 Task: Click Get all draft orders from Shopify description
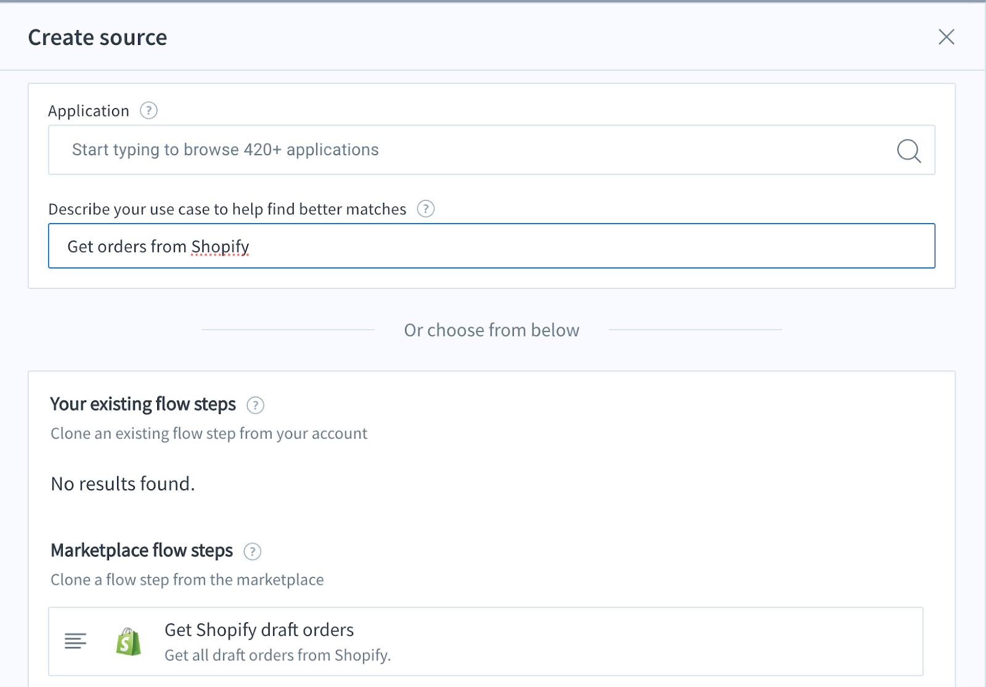click(277, 656)
